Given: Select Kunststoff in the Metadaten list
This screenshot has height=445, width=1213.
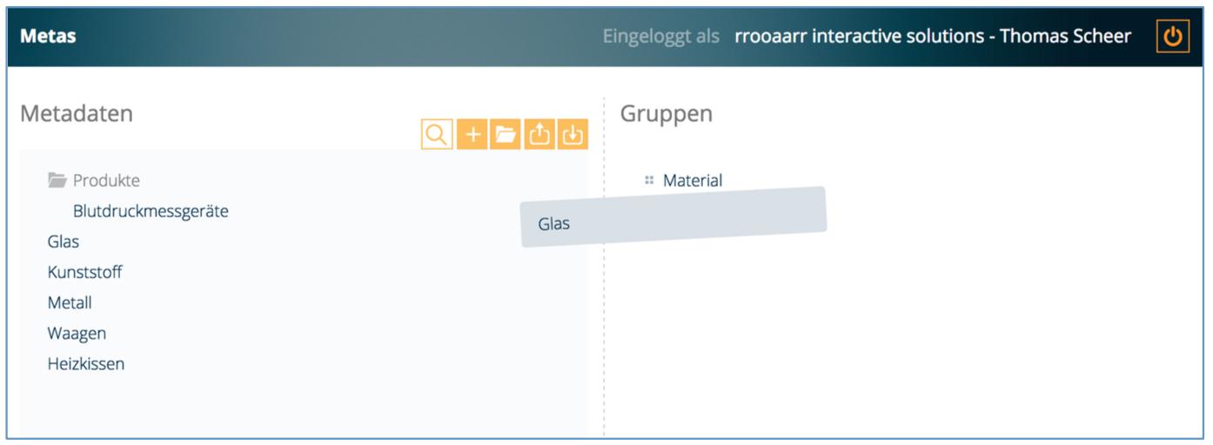Looking at the screenshot, I should point(84,272).
